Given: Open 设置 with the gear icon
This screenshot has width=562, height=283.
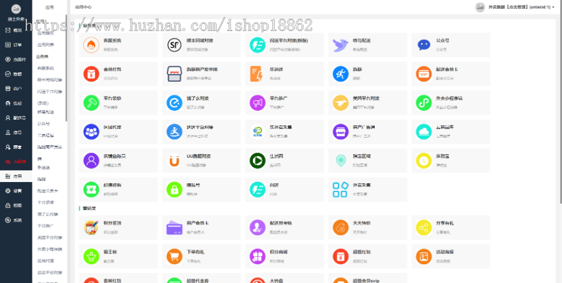Looking at the screenshot, I should point(16,191).
